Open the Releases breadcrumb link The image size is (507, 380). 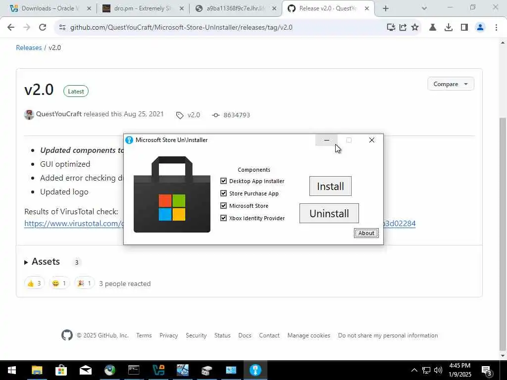(29, 47)
